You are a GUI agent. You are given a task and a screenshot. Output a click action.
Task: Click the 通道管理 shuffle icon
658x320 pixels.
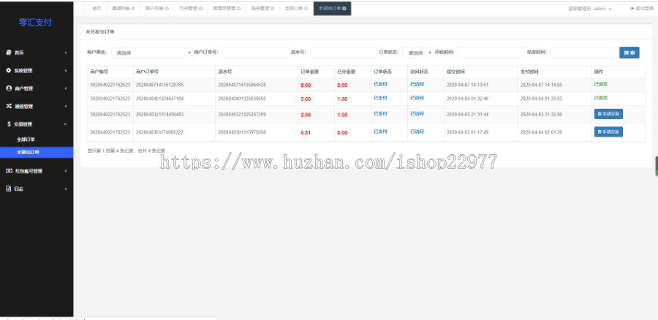pyautogui.click(x=8, y=106)
